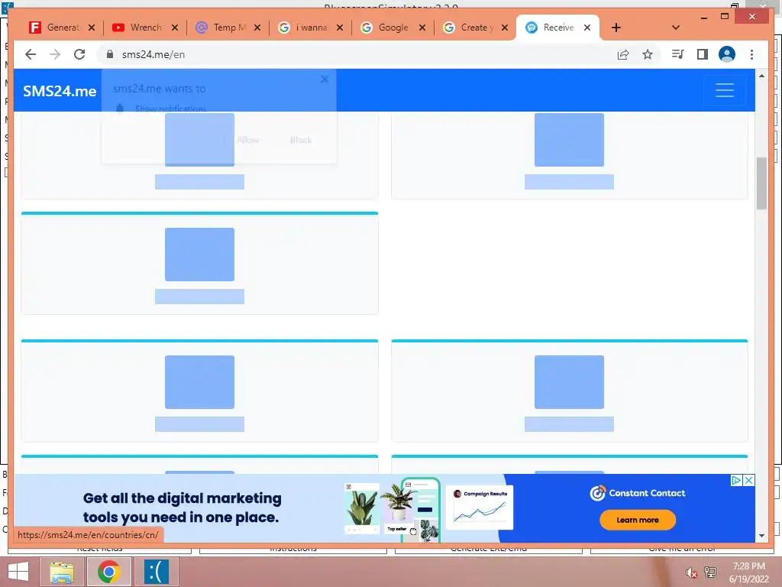This screenshot has height=587, width=782.
Task: Dismiss the notification permission popup
Action: tap(325, 79)
